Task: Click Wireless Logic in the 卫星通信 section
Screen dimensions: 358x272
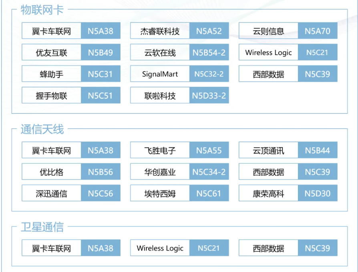Action: pyautogui.click(x=160, y=248)
